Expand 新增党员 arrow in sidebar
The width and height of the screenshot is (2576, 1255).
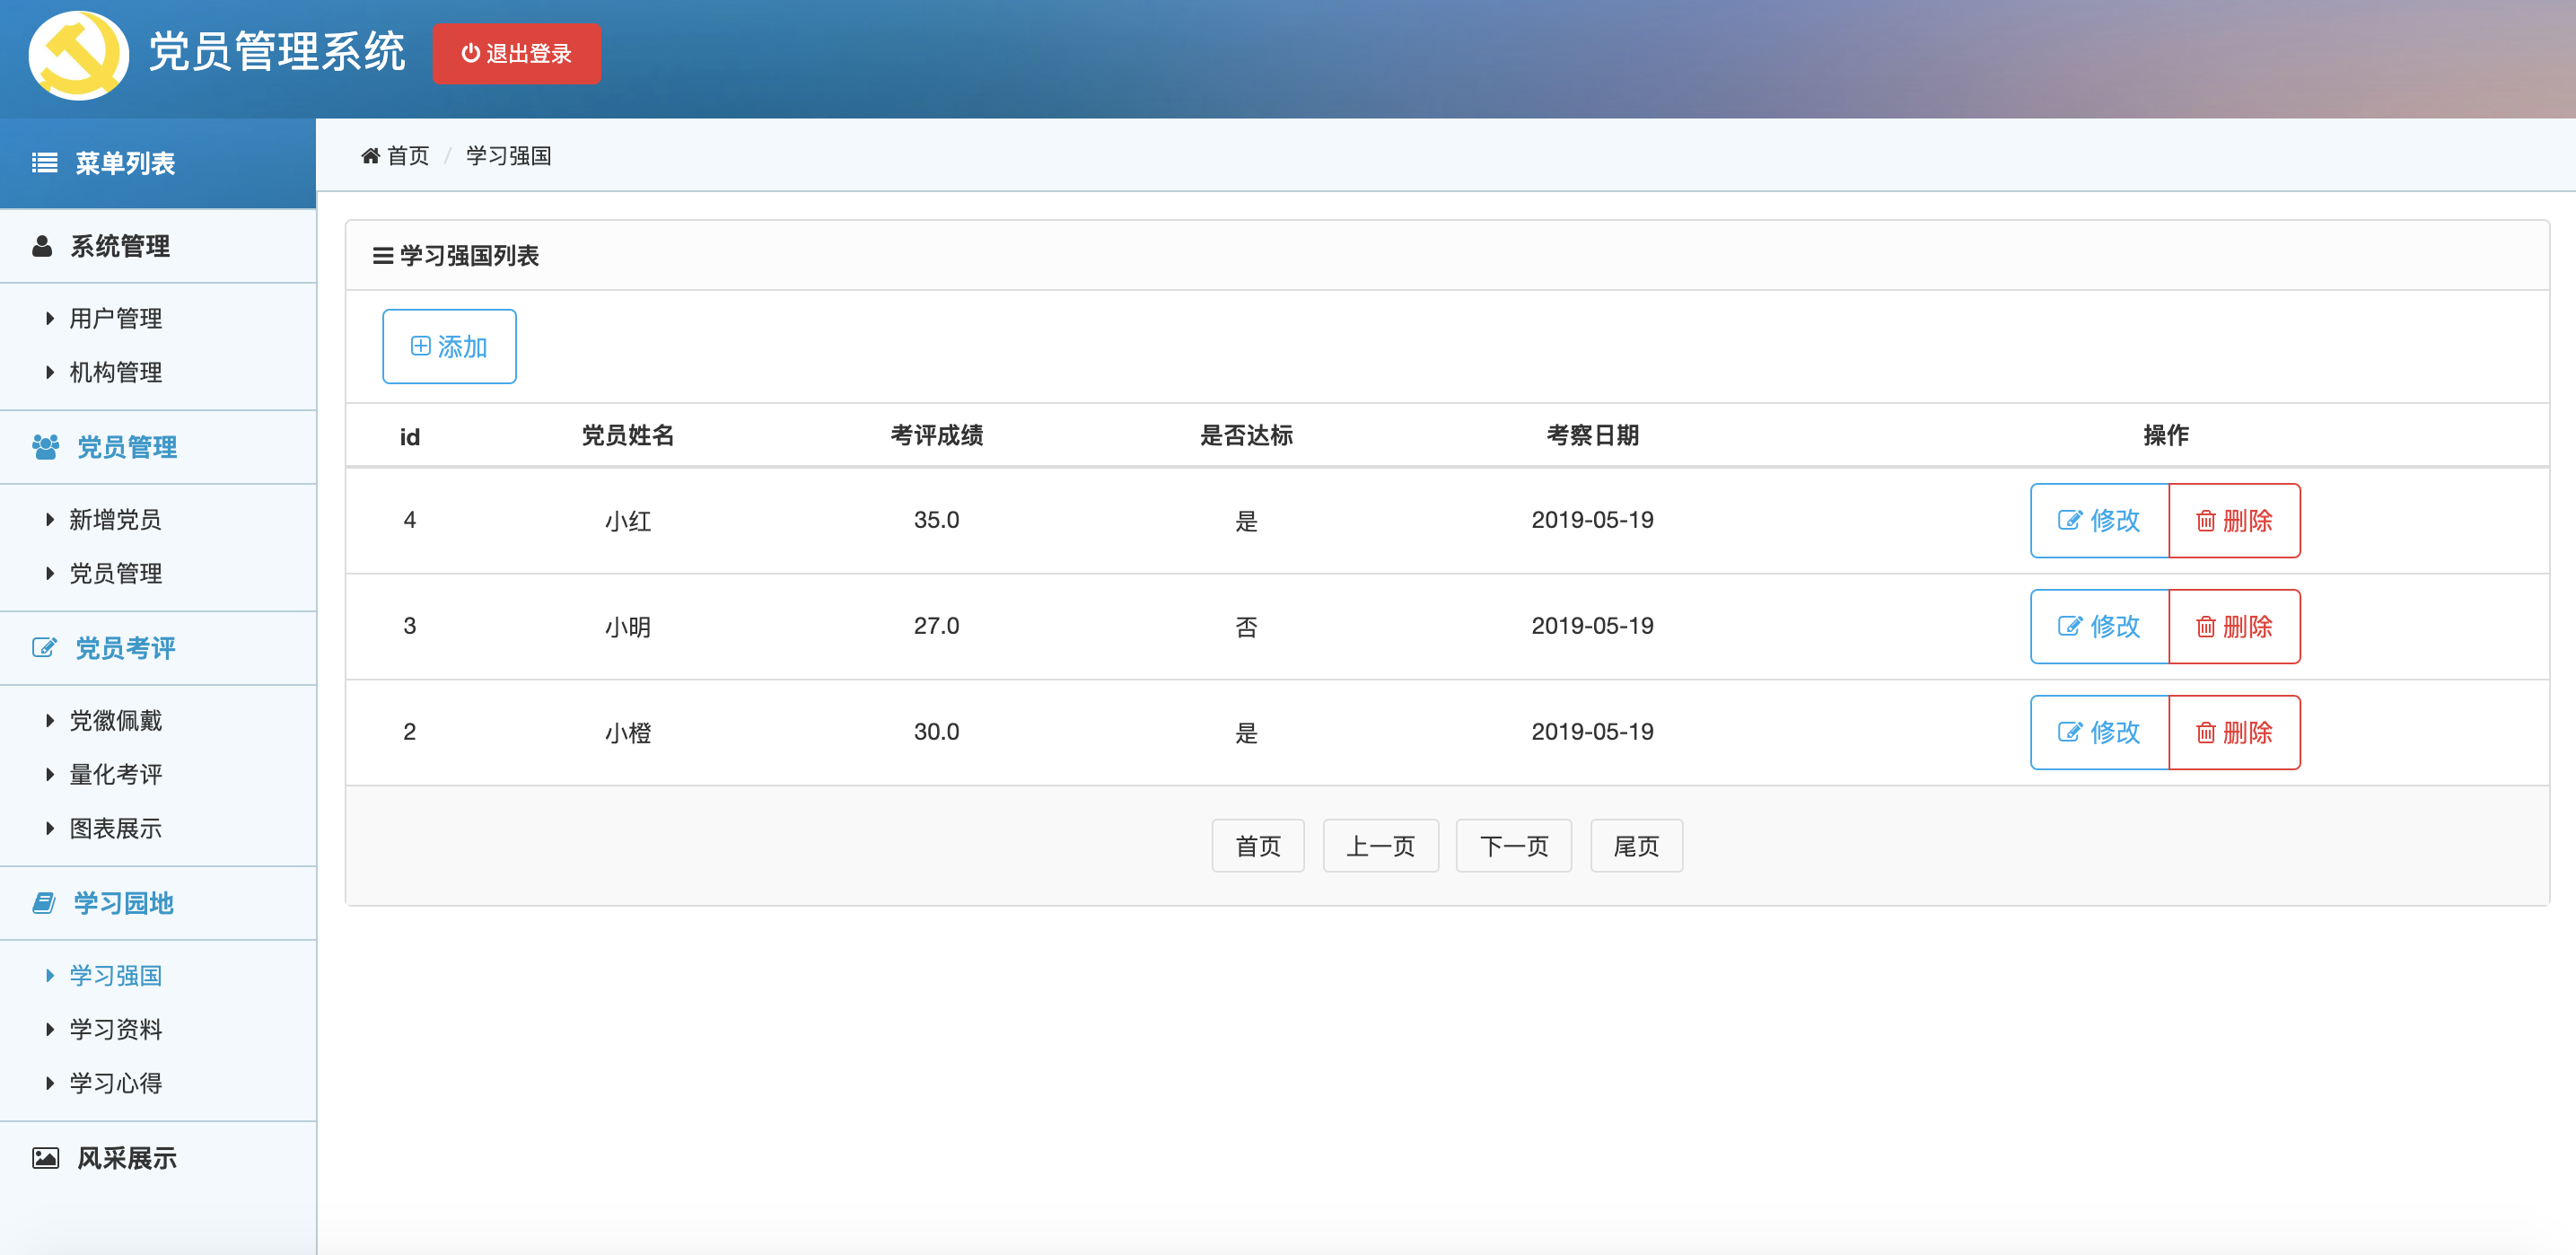pyautogui.click(x=50, y=519)
